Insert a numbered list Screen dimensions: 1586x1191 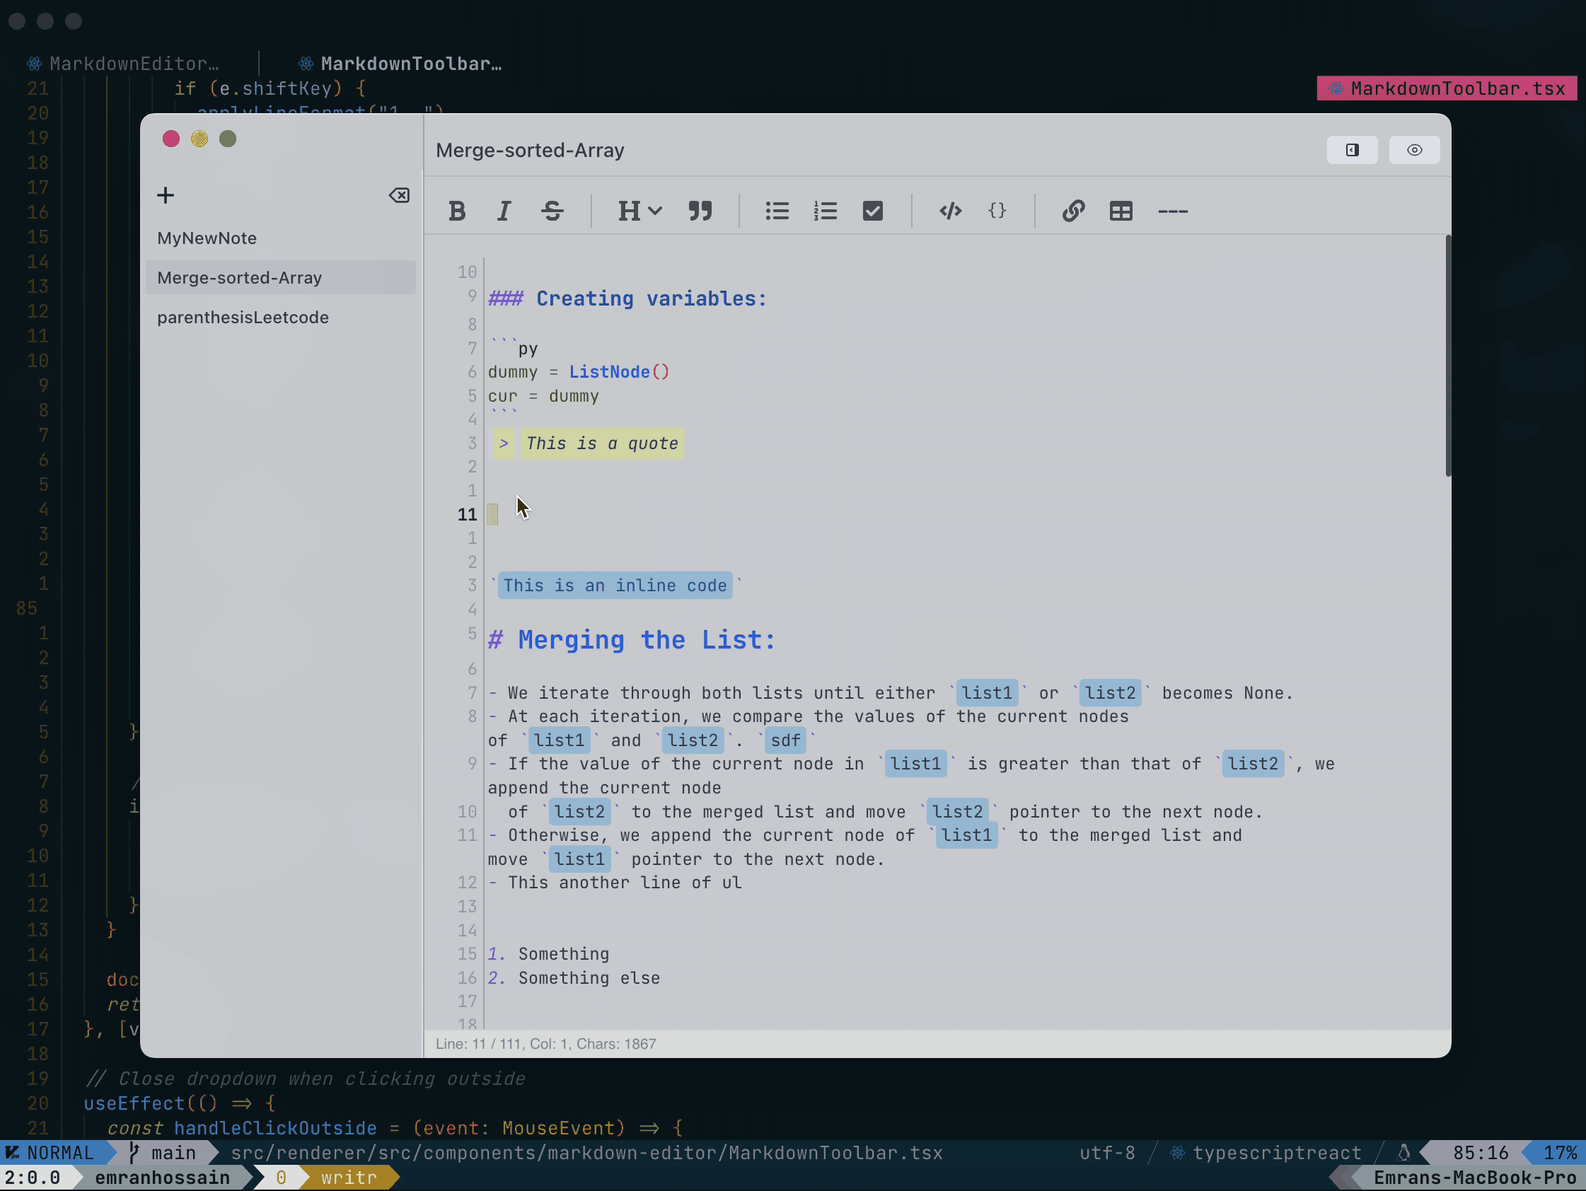click(x=826, y=211)
